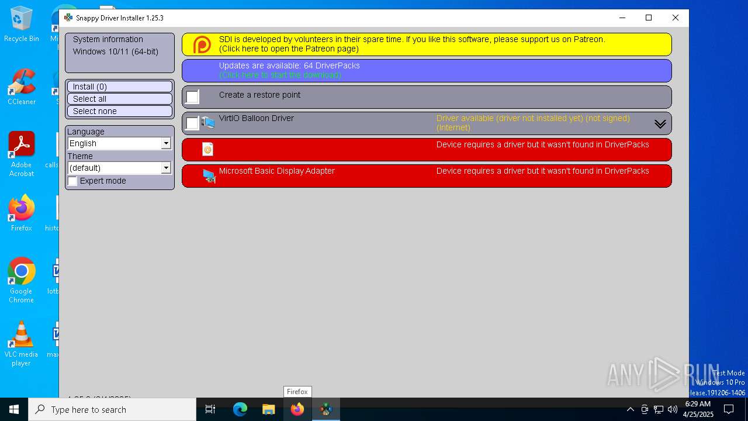This screenshot has height=421, width=748.
Task: Launch Microsoft Edge from the taskbar
Action: coord(240,409)
